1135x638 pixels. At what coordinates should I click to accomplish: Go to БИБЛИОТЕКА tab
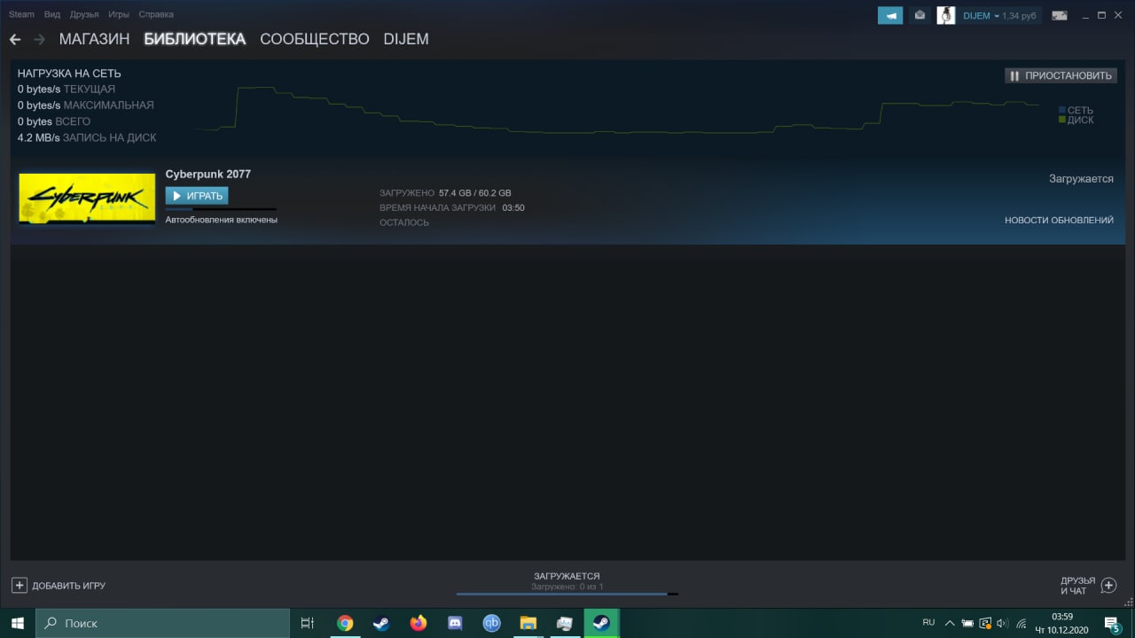(x=195, y=39)
